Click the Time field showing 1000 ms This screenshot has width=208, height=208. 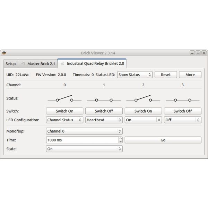click(83, 140)
